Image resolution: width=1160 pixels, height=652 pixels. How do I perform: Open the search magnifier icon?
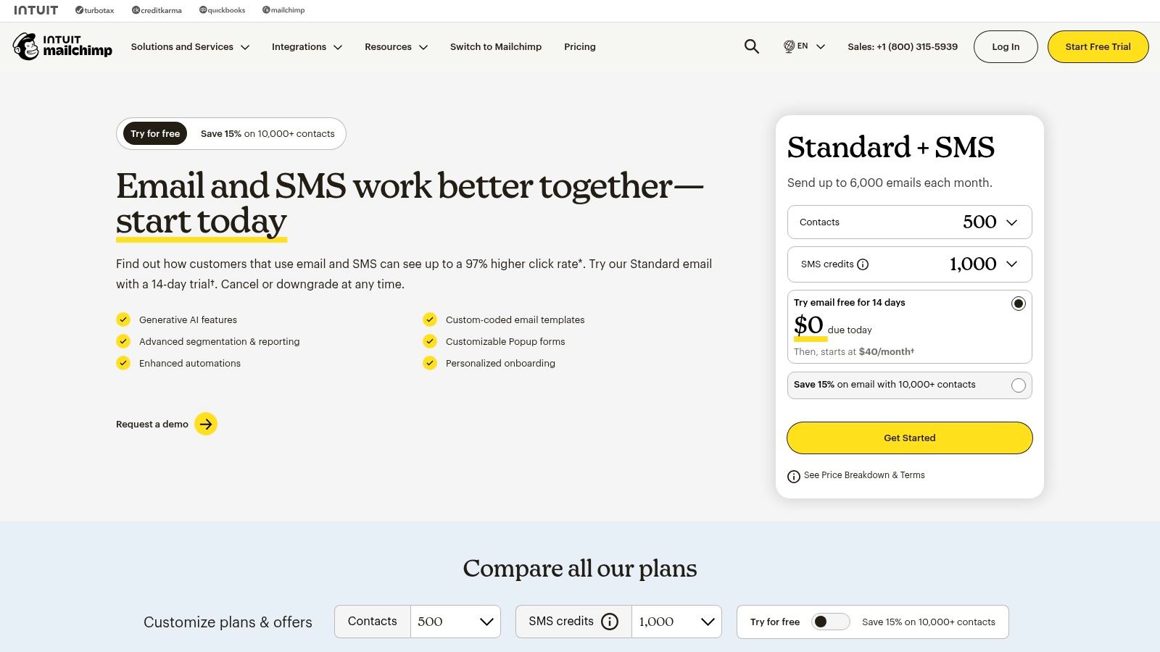pos(751,46)
